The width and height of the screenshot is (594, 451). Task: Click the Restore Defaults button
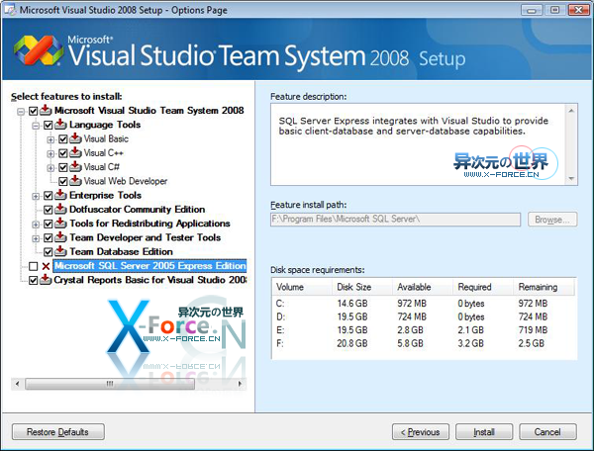(x=58, y=431)
